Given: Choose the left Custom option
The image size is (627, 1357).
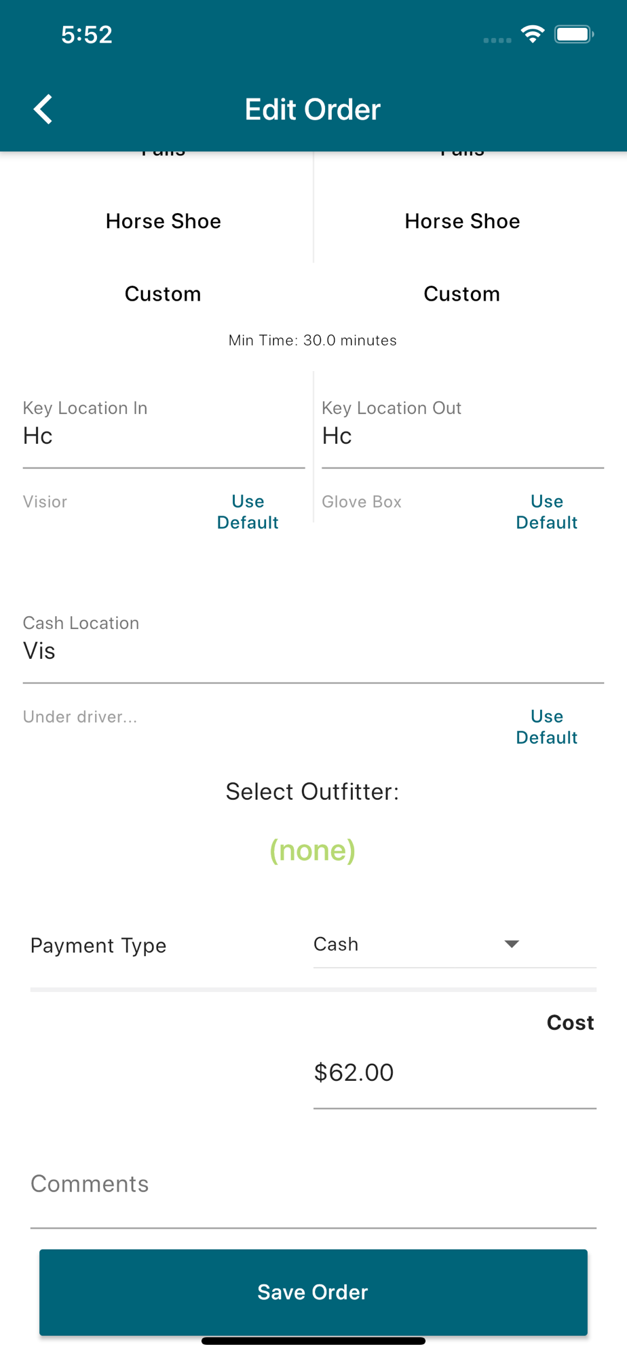Looking at the screenshot, I should pos(163,294).
